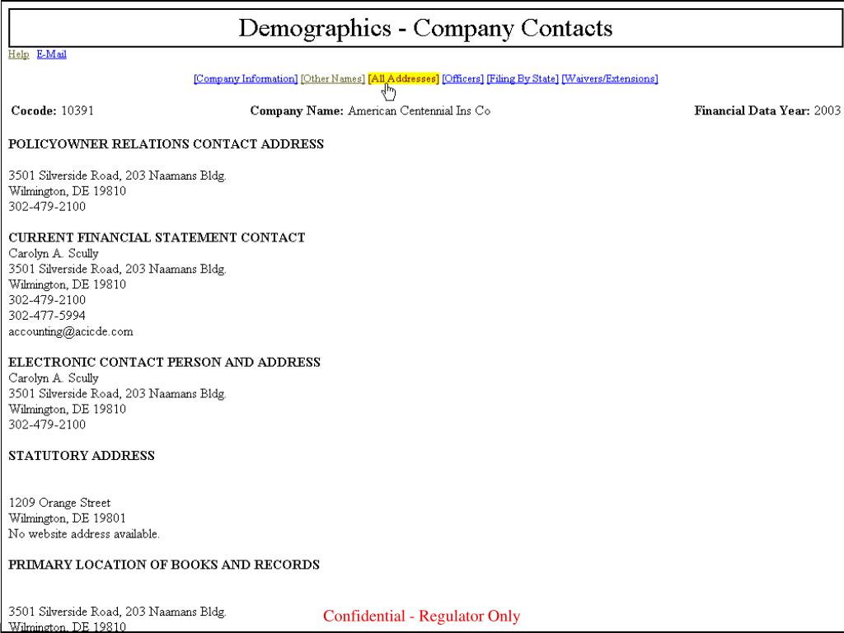Screen dimensions: 844x633
Task: Click 1209 Orange Street address line
Action: coord(59,503)
